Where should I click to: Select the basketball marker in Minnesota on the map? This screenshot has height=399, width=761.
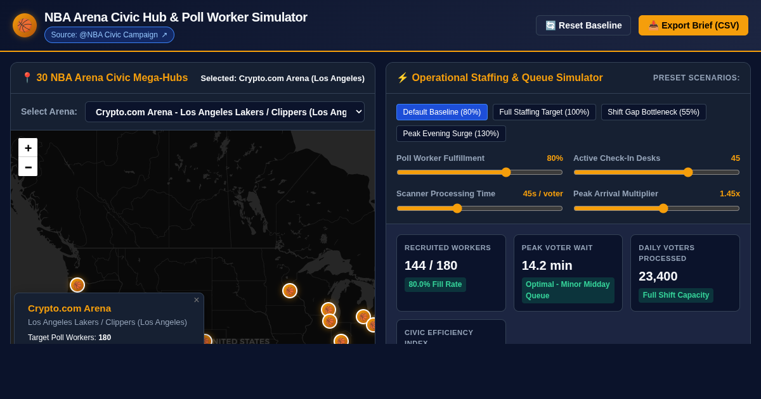click(x=290, y=291)
